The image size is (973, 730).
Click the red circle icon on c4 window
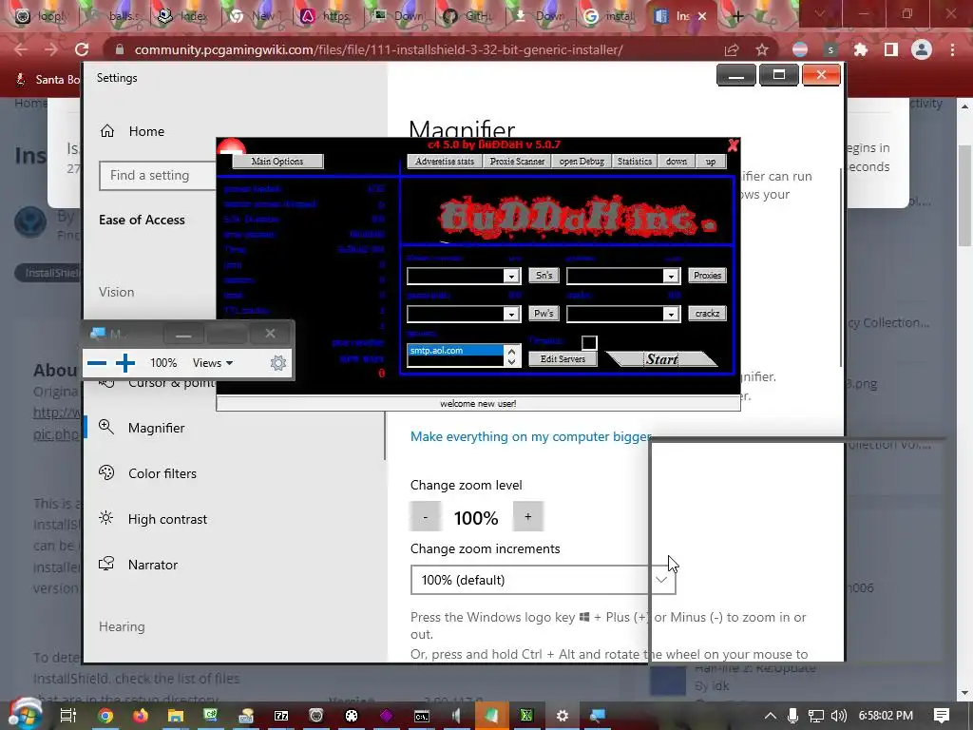[x=232, y=147]
